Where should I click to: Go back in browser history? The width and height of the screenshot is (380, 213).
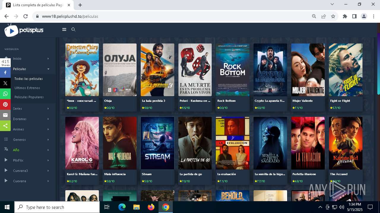coord(7,16)
